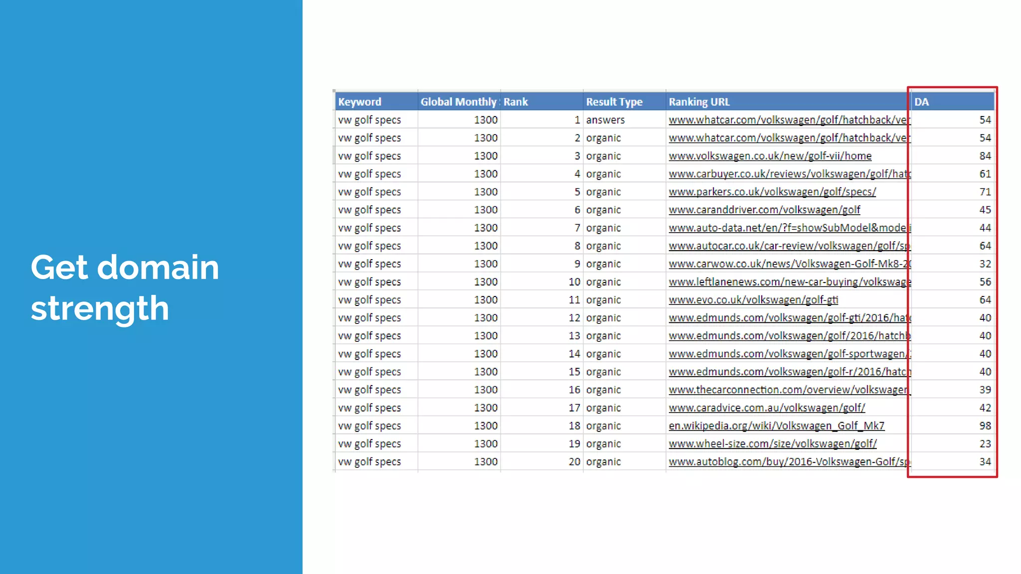
Task: Select the Keyword column header
Action: click(x=376, y=102)
